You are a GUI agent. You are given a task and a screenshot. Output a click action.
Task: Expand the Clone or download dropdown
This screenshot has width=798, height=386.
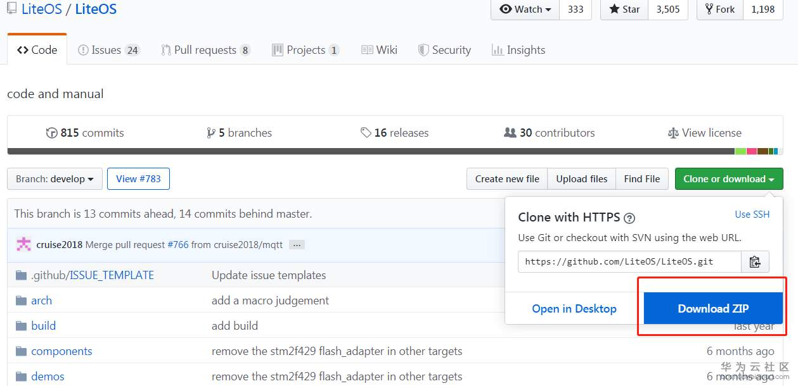(728, 179)
